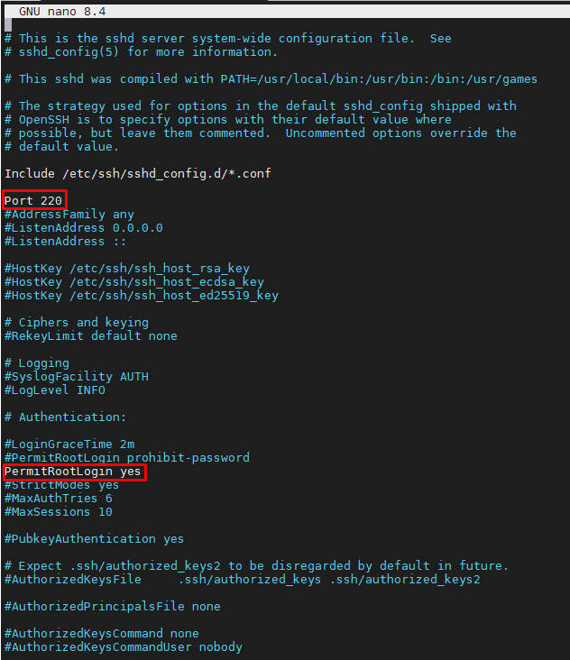Click the "Port 220" line
This screenshot has height=660, width=570.
coord(34,200)
